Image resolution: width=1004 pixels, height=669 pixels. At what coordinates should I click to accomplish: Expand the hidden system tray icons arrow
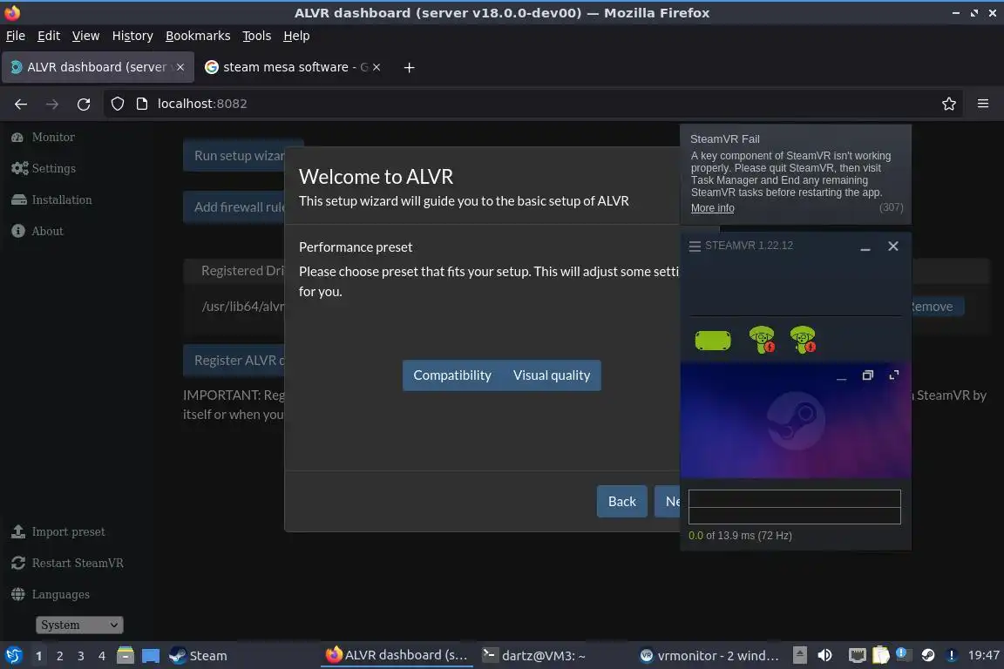point(800,655)
